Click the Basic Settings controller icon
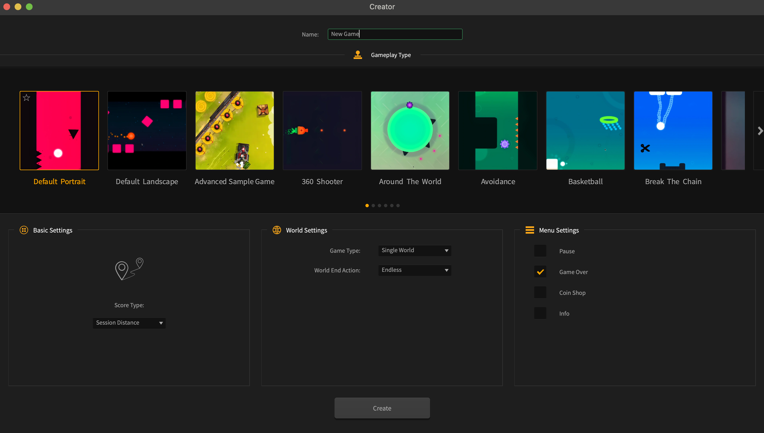764x433 pixels. tap(24, 230)
